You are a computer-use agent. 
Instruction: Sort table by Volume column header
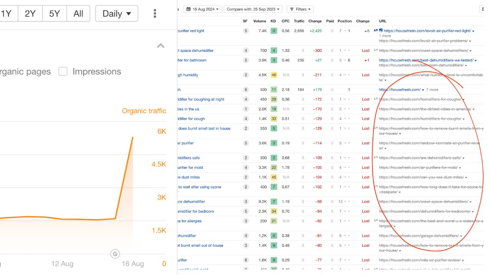[x=260, y=21]
